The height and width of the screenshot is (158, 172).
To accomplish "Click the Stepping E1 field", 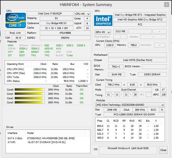I will tap(56, 18).
